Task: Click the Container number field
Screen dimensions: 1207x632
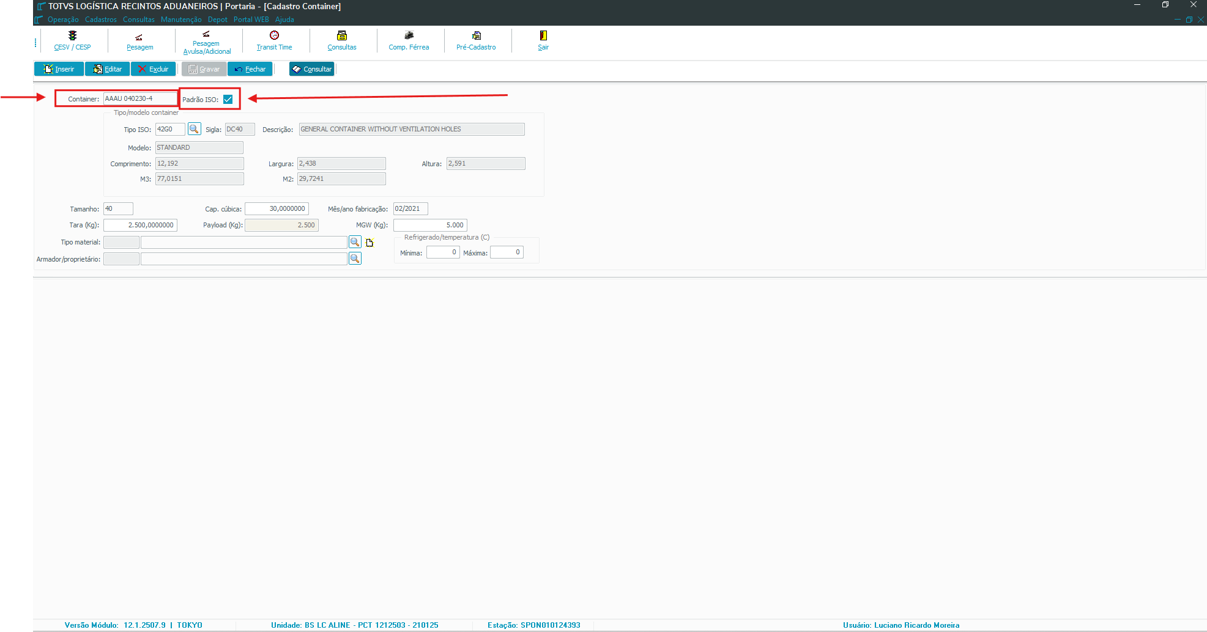Action: [140, 98]
